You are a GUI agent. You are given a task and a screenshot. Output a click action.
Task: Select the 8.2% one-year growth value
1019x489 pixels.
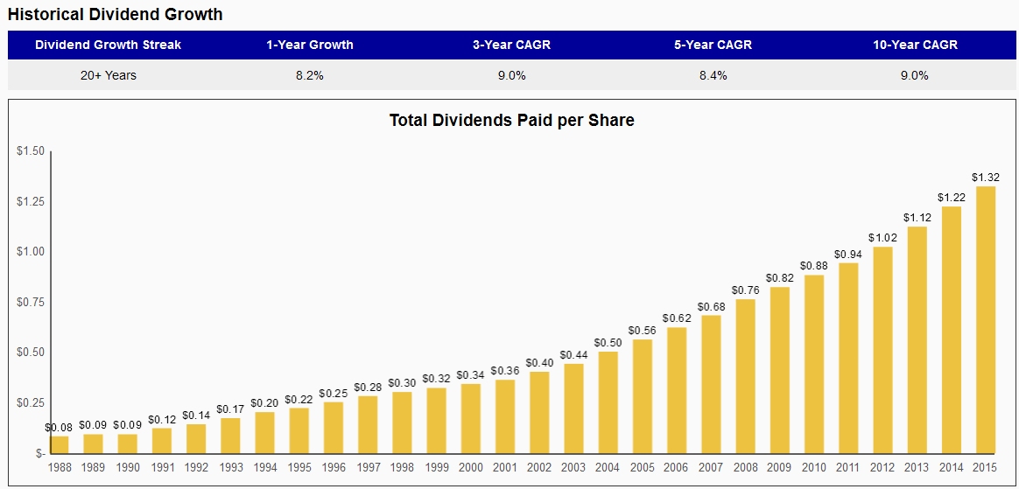pyautogui.click(x=310, y=75)
